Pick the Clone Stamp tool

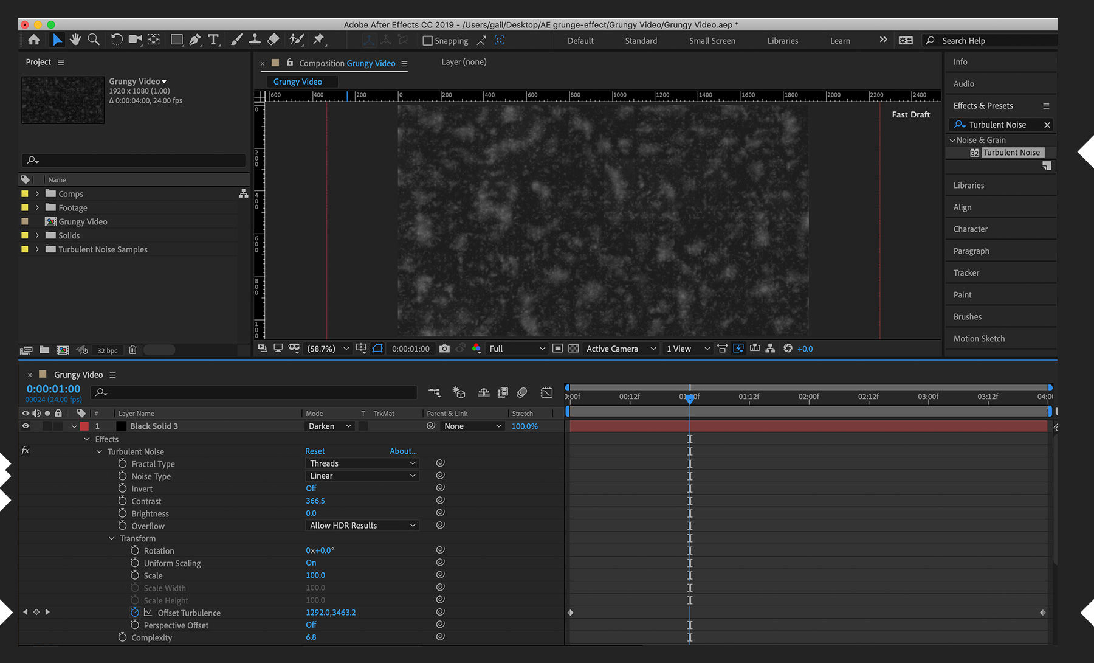(255, 40)
